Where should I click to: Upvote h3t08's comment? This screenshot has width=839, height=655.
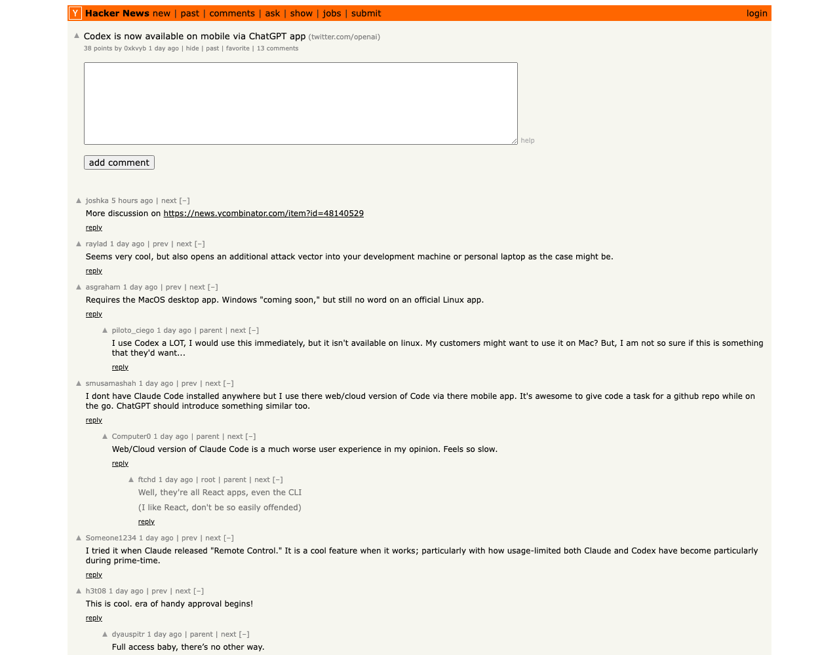pyautogui.click(x=79, y=591)
